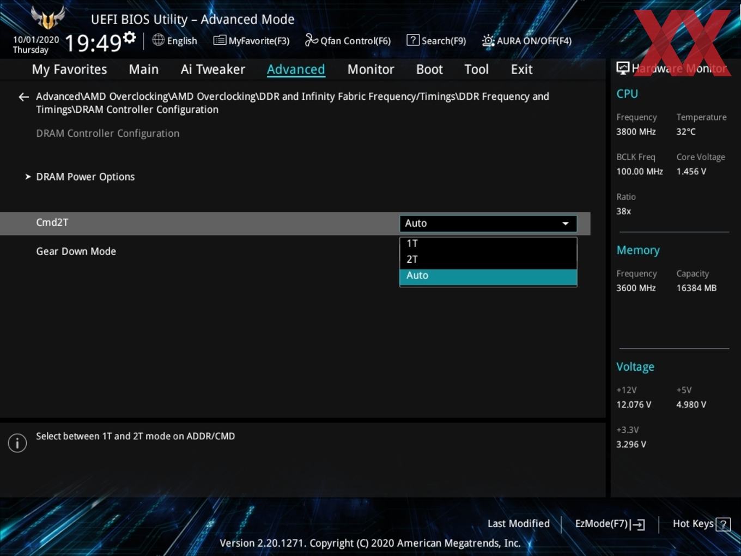
Task: Click the Hardware Monitor screen icon
Action: 623,68
